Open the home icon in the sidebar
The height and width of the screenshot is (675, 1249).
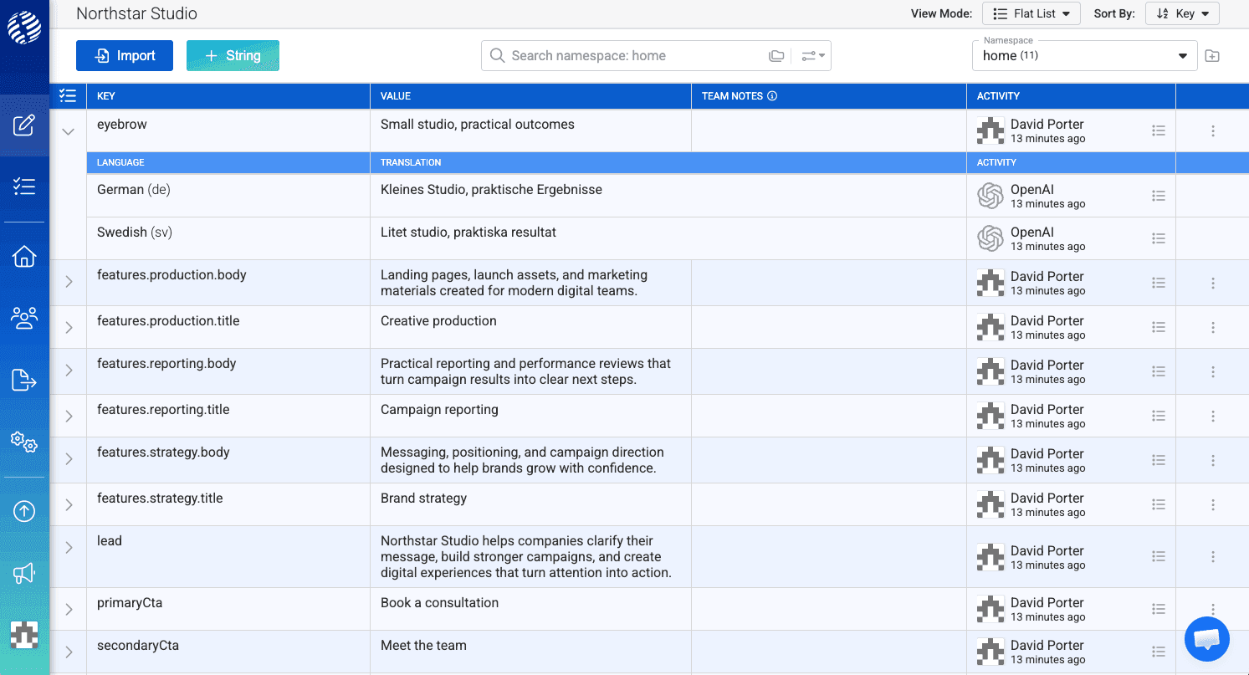click(x=24, y=256)
